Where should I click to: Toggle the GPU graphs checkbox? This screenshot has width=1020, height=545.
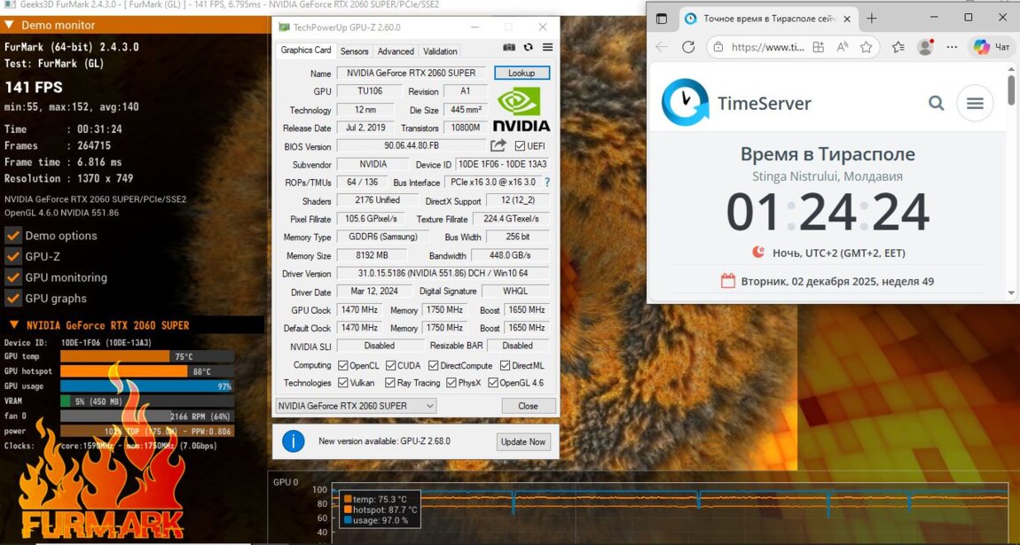click(x=13, y=299)
